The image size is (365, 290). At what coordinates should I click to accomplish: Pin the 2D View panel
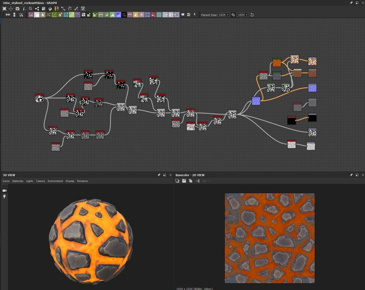pyautogui.click(x=351, y=175)
